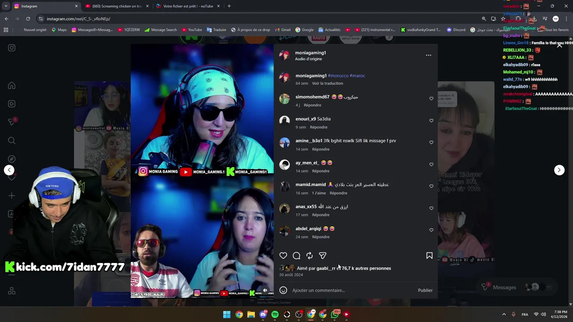Click the volume icon in system tray
The width and height of the screenshot is (573, 322).
543,314
